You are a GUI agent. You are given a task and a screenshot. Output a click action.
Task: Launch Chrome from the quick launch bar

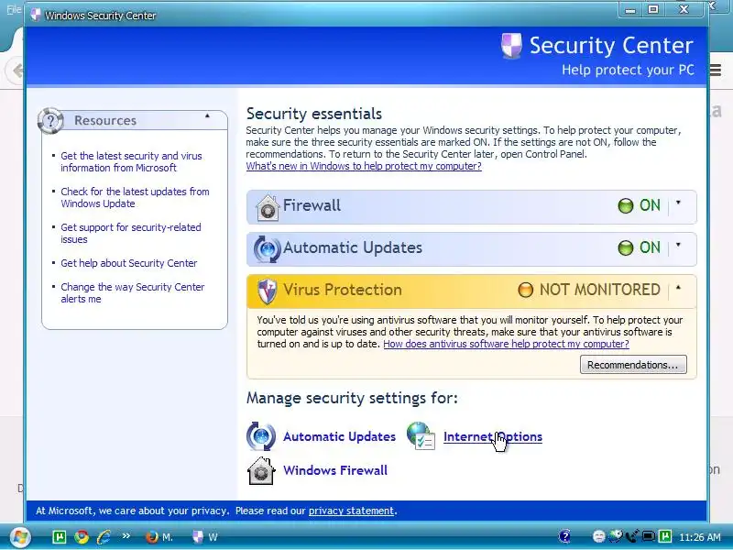(82, 536)
